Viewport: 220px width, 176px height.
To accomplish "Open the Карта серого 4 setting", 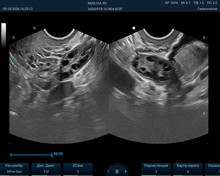I will 188,169.
